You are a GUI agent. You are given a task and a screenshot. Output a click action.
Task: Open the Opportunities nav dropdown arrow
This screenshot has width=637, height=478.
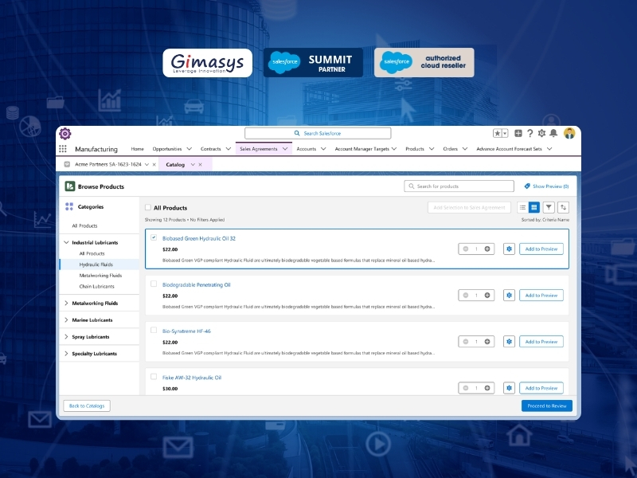coord(189,149)
